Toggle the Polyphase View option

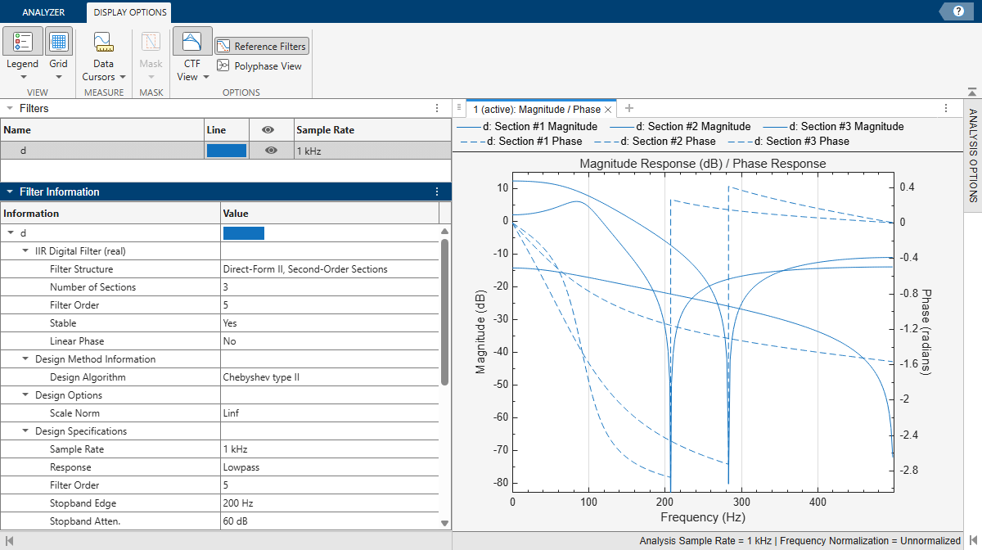[259, 66]
